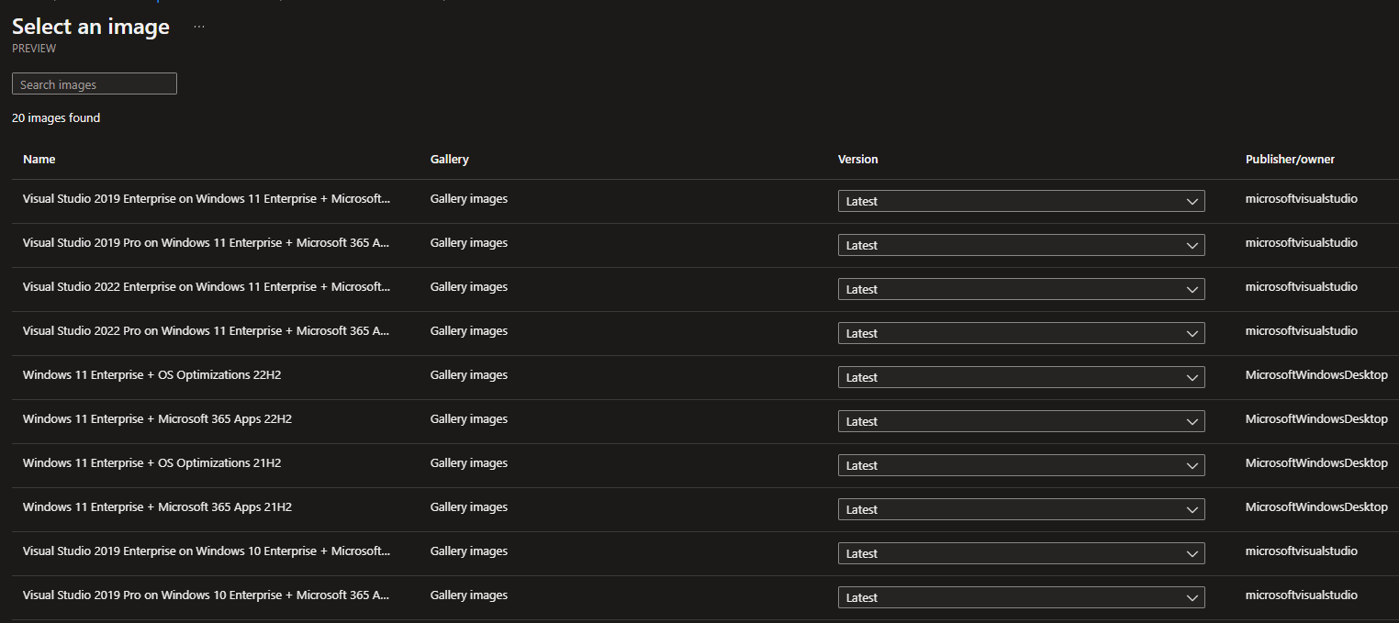Sort by the Version column header

point(858,159)
